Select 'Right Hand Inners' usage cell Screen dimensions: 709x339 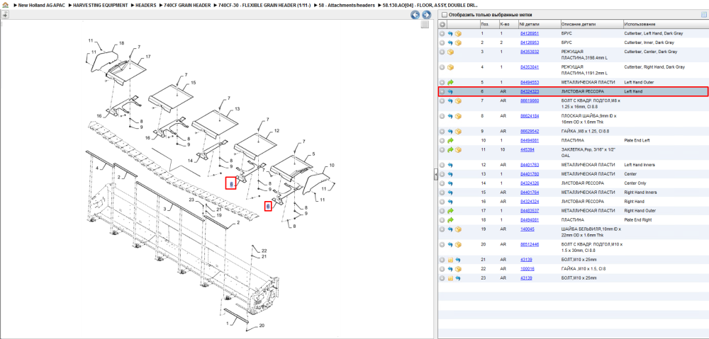[x=640, y=193]
